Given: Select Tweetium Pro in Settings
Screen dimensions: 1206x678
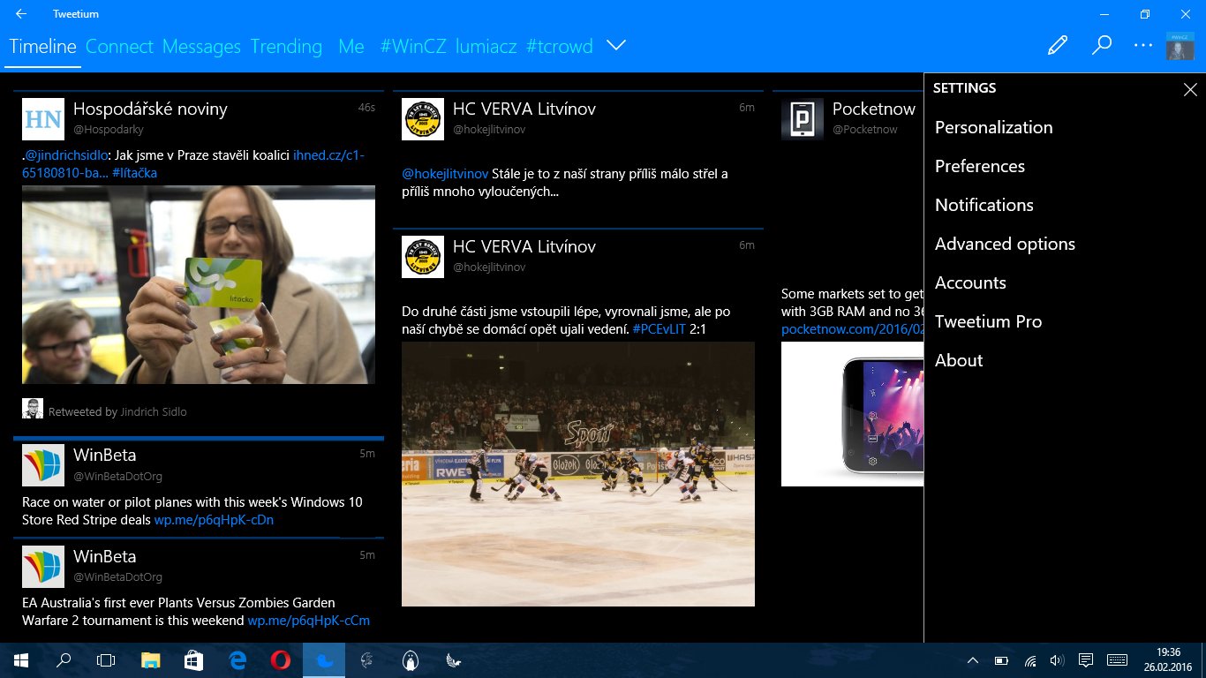Looking at the screenshot, I should tap(988, 321).
